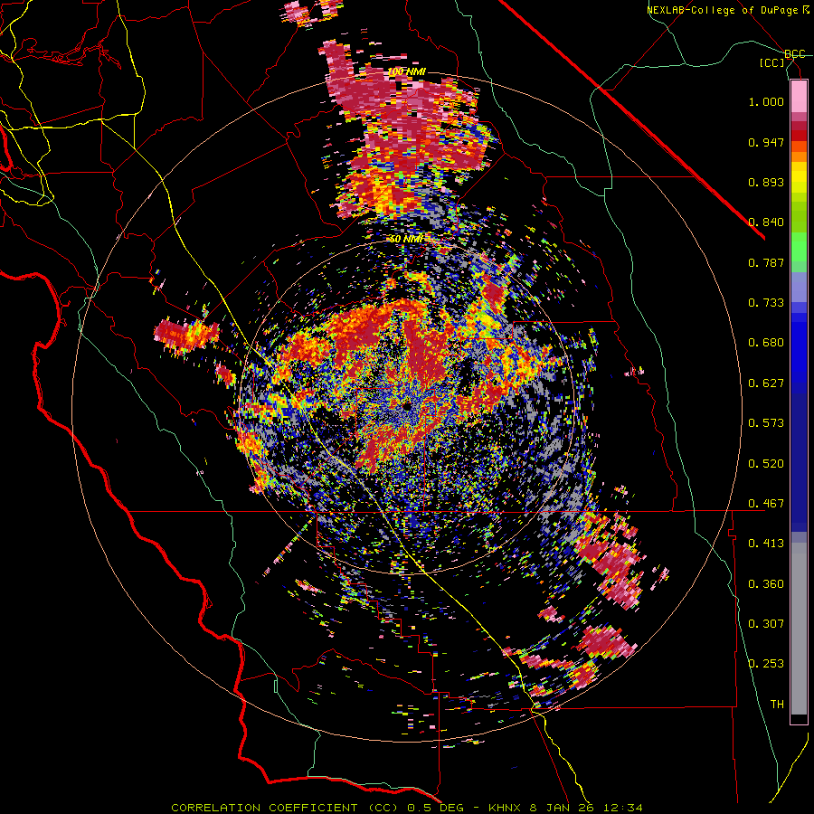Pick the yellow segment of the color bar

click(x=799, y=177)
